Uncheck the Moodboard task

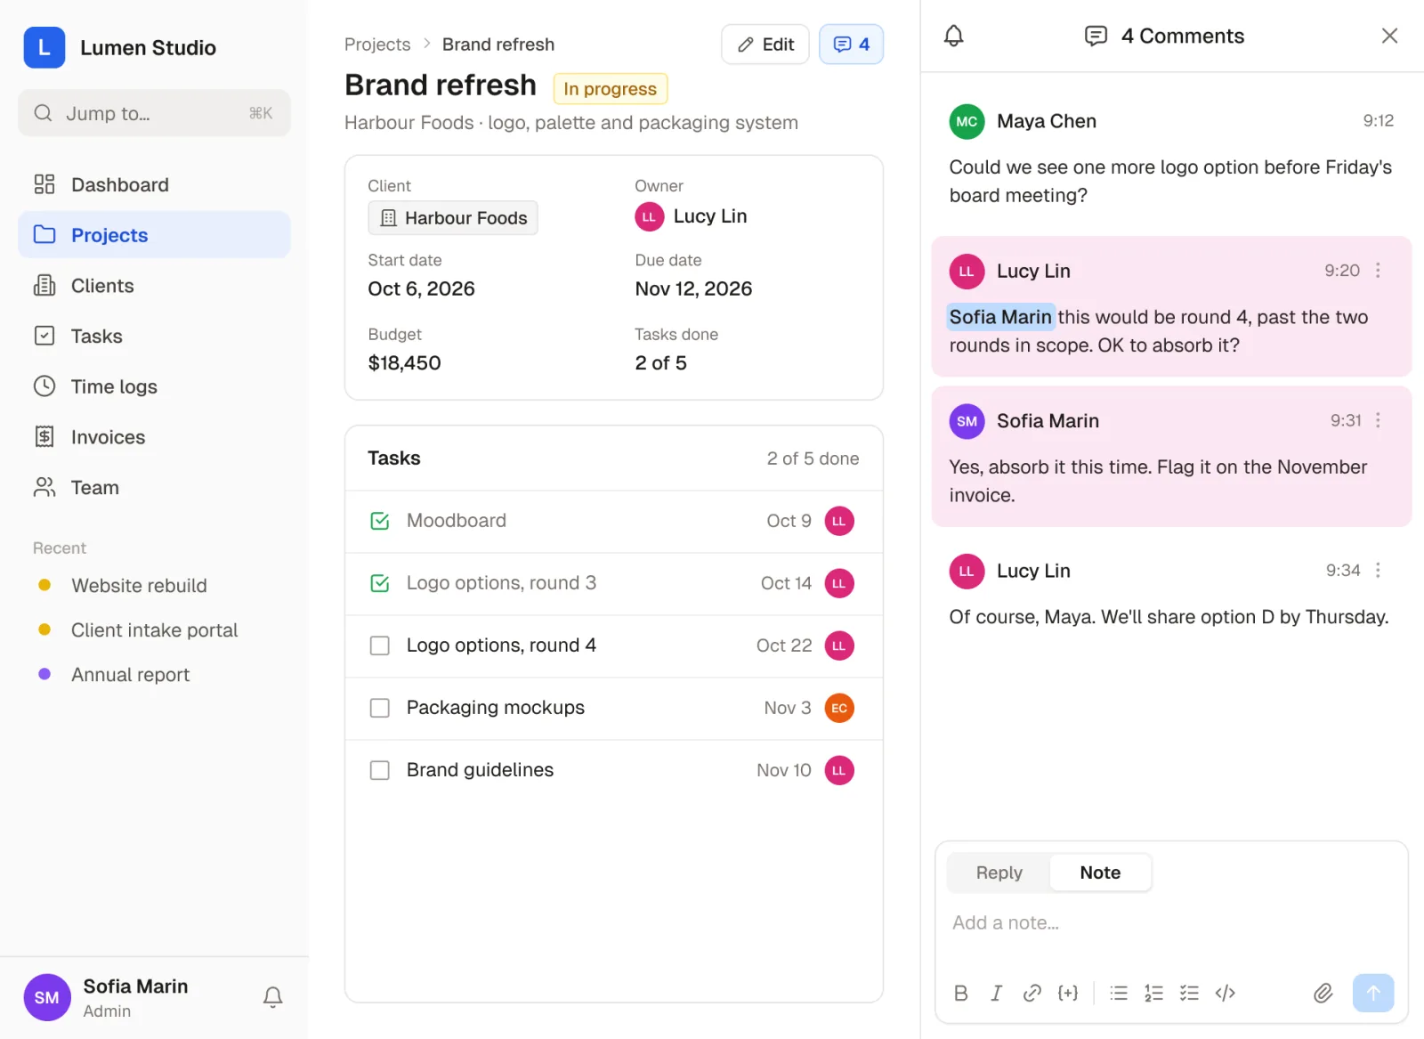380,521
